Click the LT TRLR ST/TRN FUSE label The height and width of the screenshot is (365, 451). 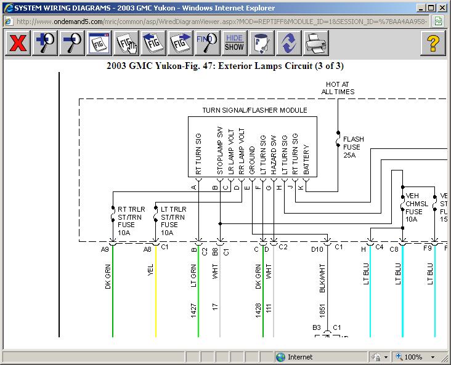173,221
